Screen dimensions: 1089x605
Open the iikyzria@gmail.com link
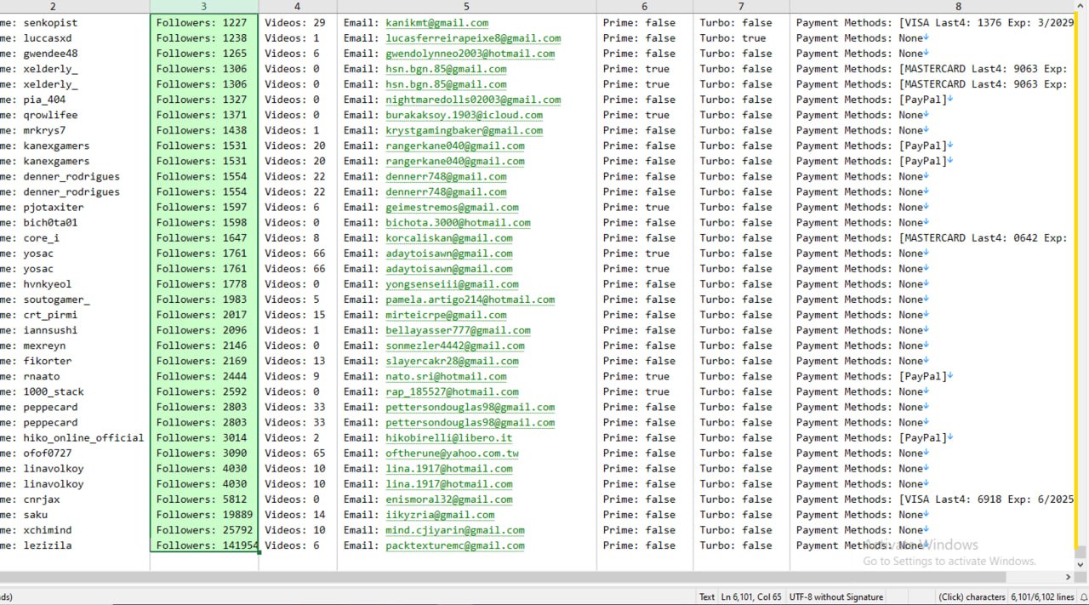[x=440, y=515]
